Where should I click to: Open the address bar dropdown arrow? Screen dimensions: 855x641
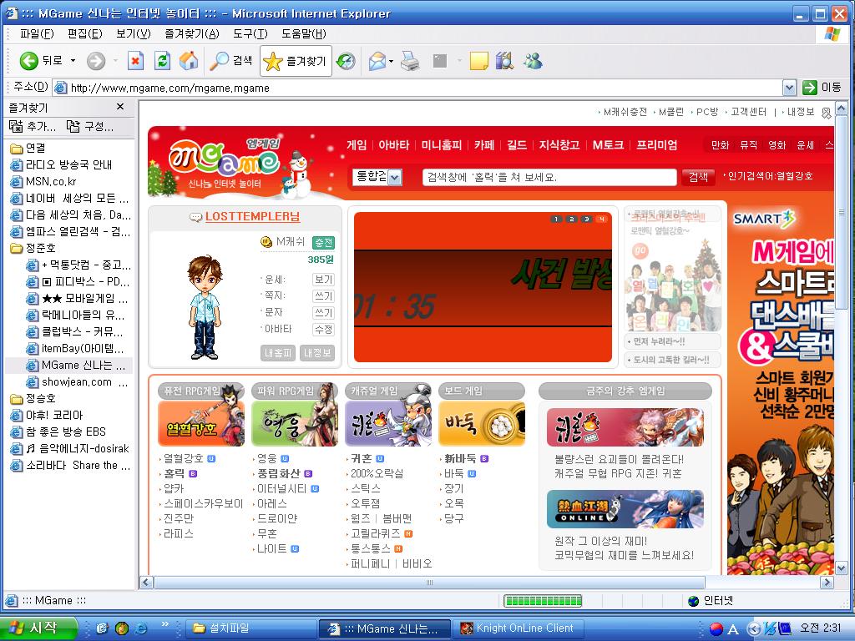tap(789, 87)
